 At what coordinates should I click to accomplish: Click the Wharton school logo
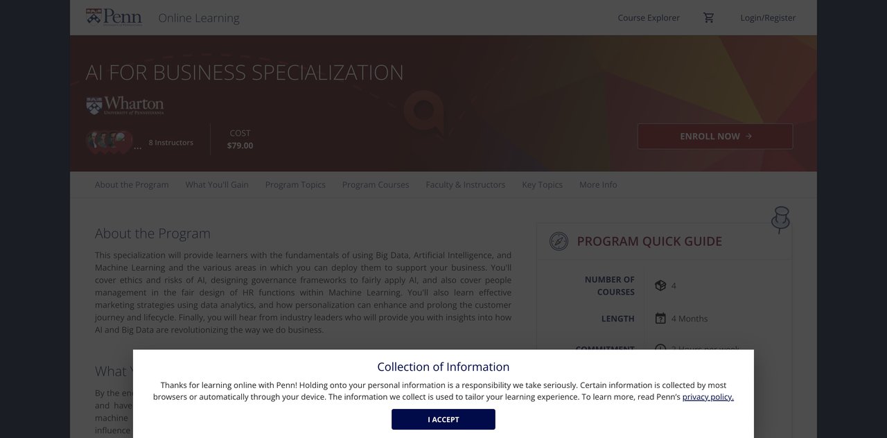pos(125,104)
